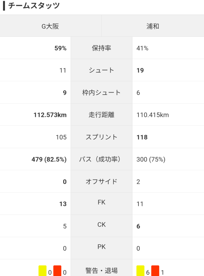This screenshot has height=276, width=204.
Task: Click the チームスタッツ section title
Action: pos(34,6)
